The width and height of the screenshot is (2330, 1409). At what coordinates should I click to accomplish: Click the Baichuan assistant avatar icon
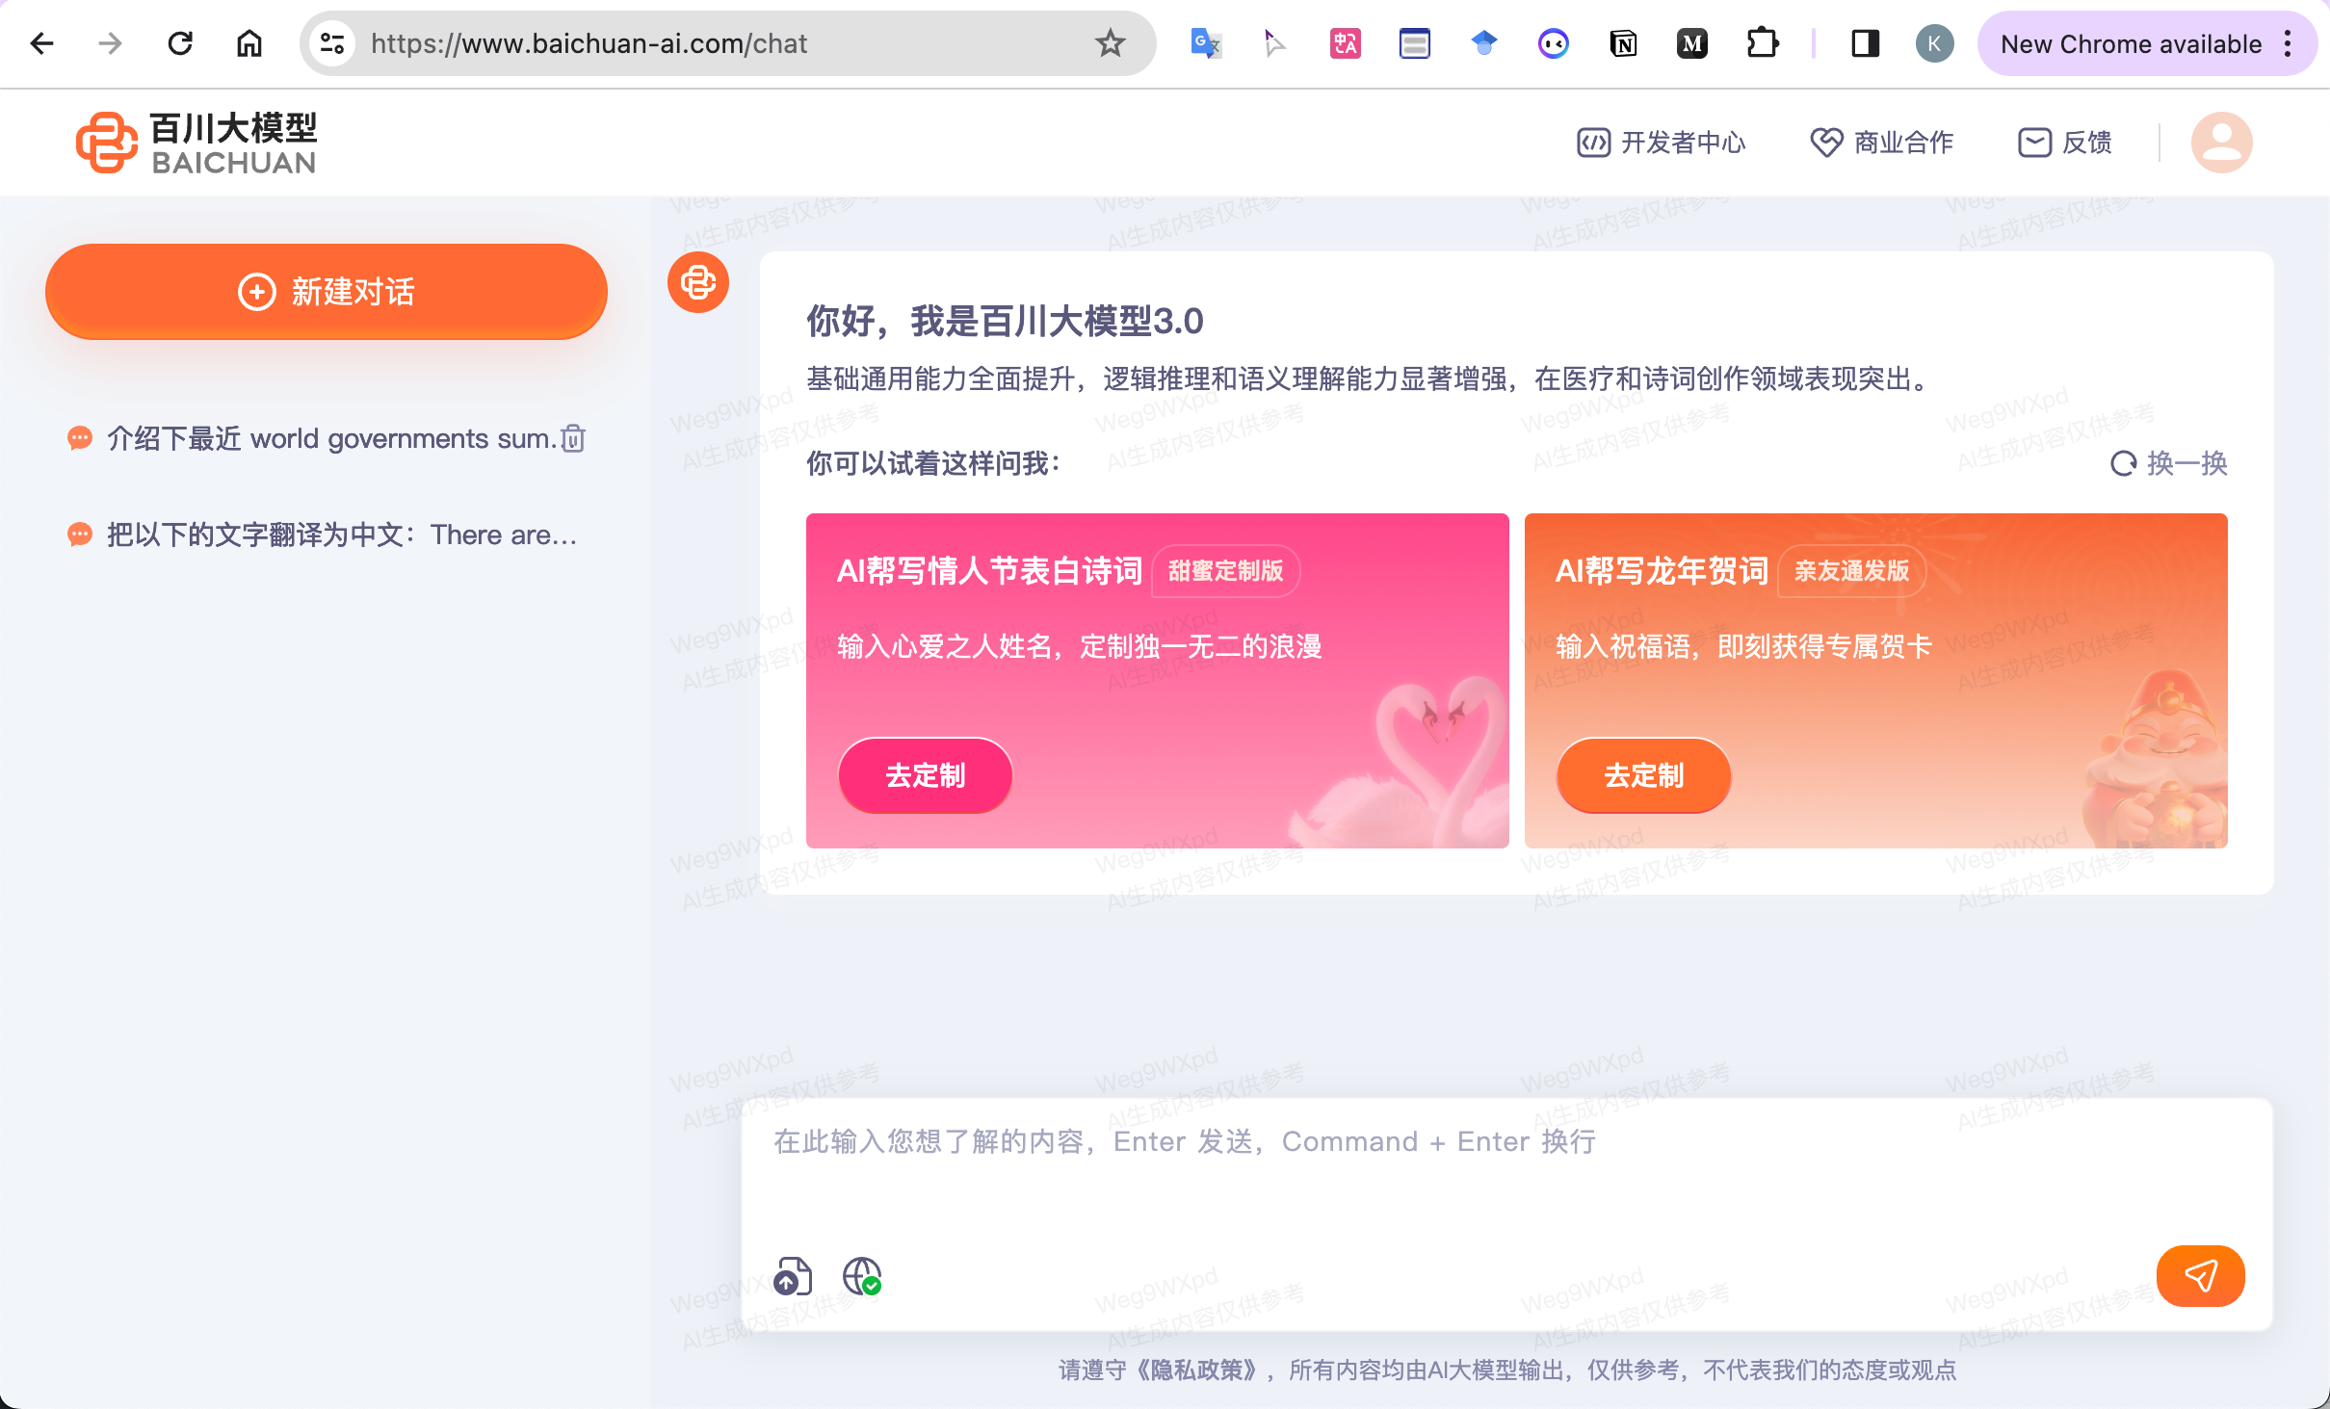[697, 282]
